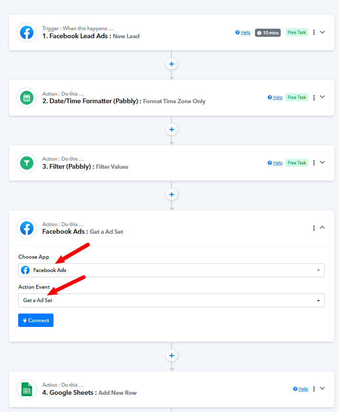Screen dimensions: 339x412
Task: Open Help link for Filter step
Action: [x=275, y=163]
